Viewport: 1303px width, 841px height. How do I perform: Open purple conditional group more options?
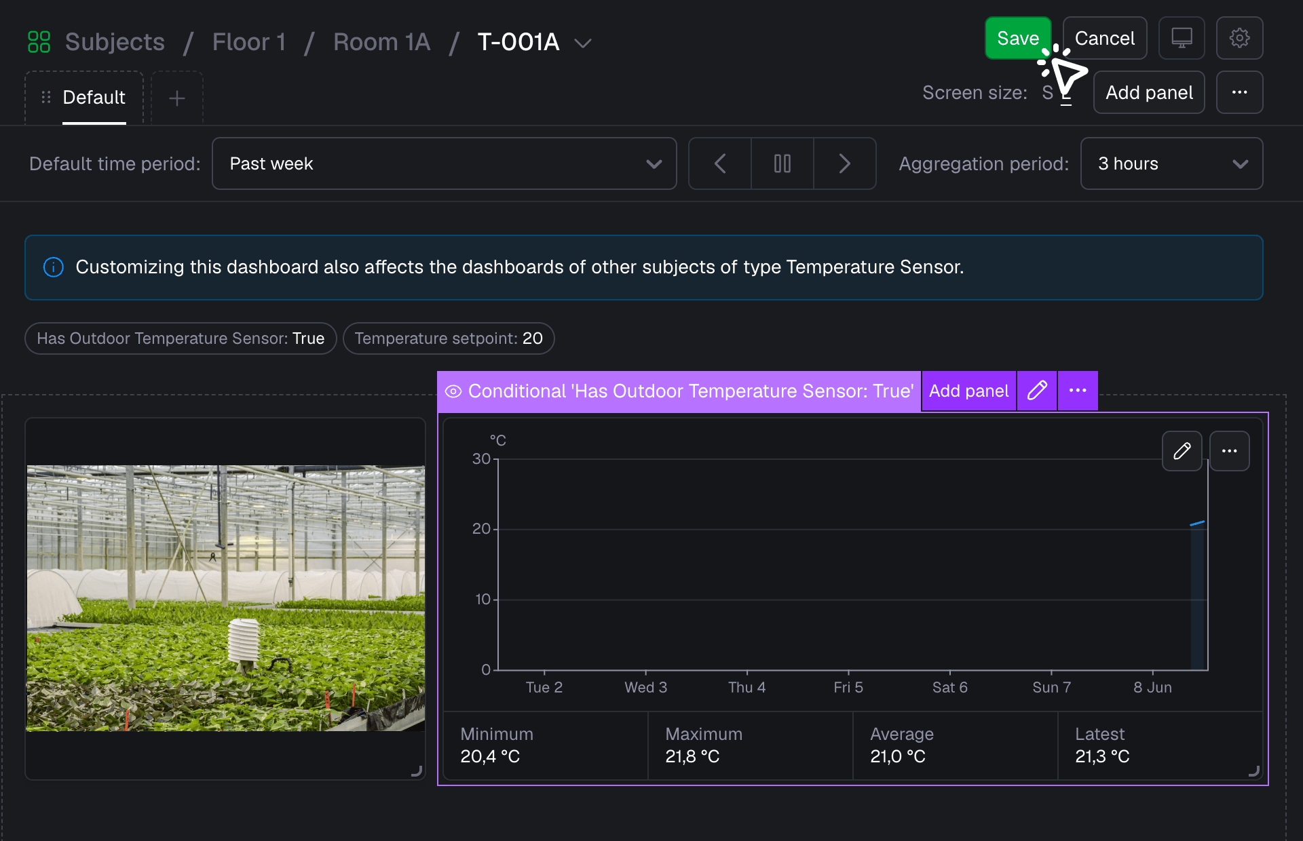[x=1078, y=391]
